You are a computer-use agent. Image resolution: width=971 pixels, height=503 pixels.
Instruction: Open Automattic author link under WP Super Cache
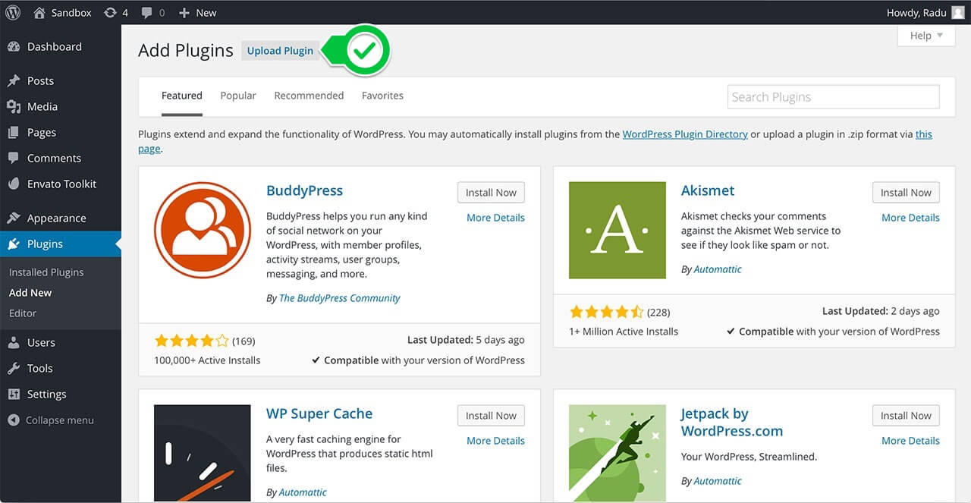pos(303,492)
